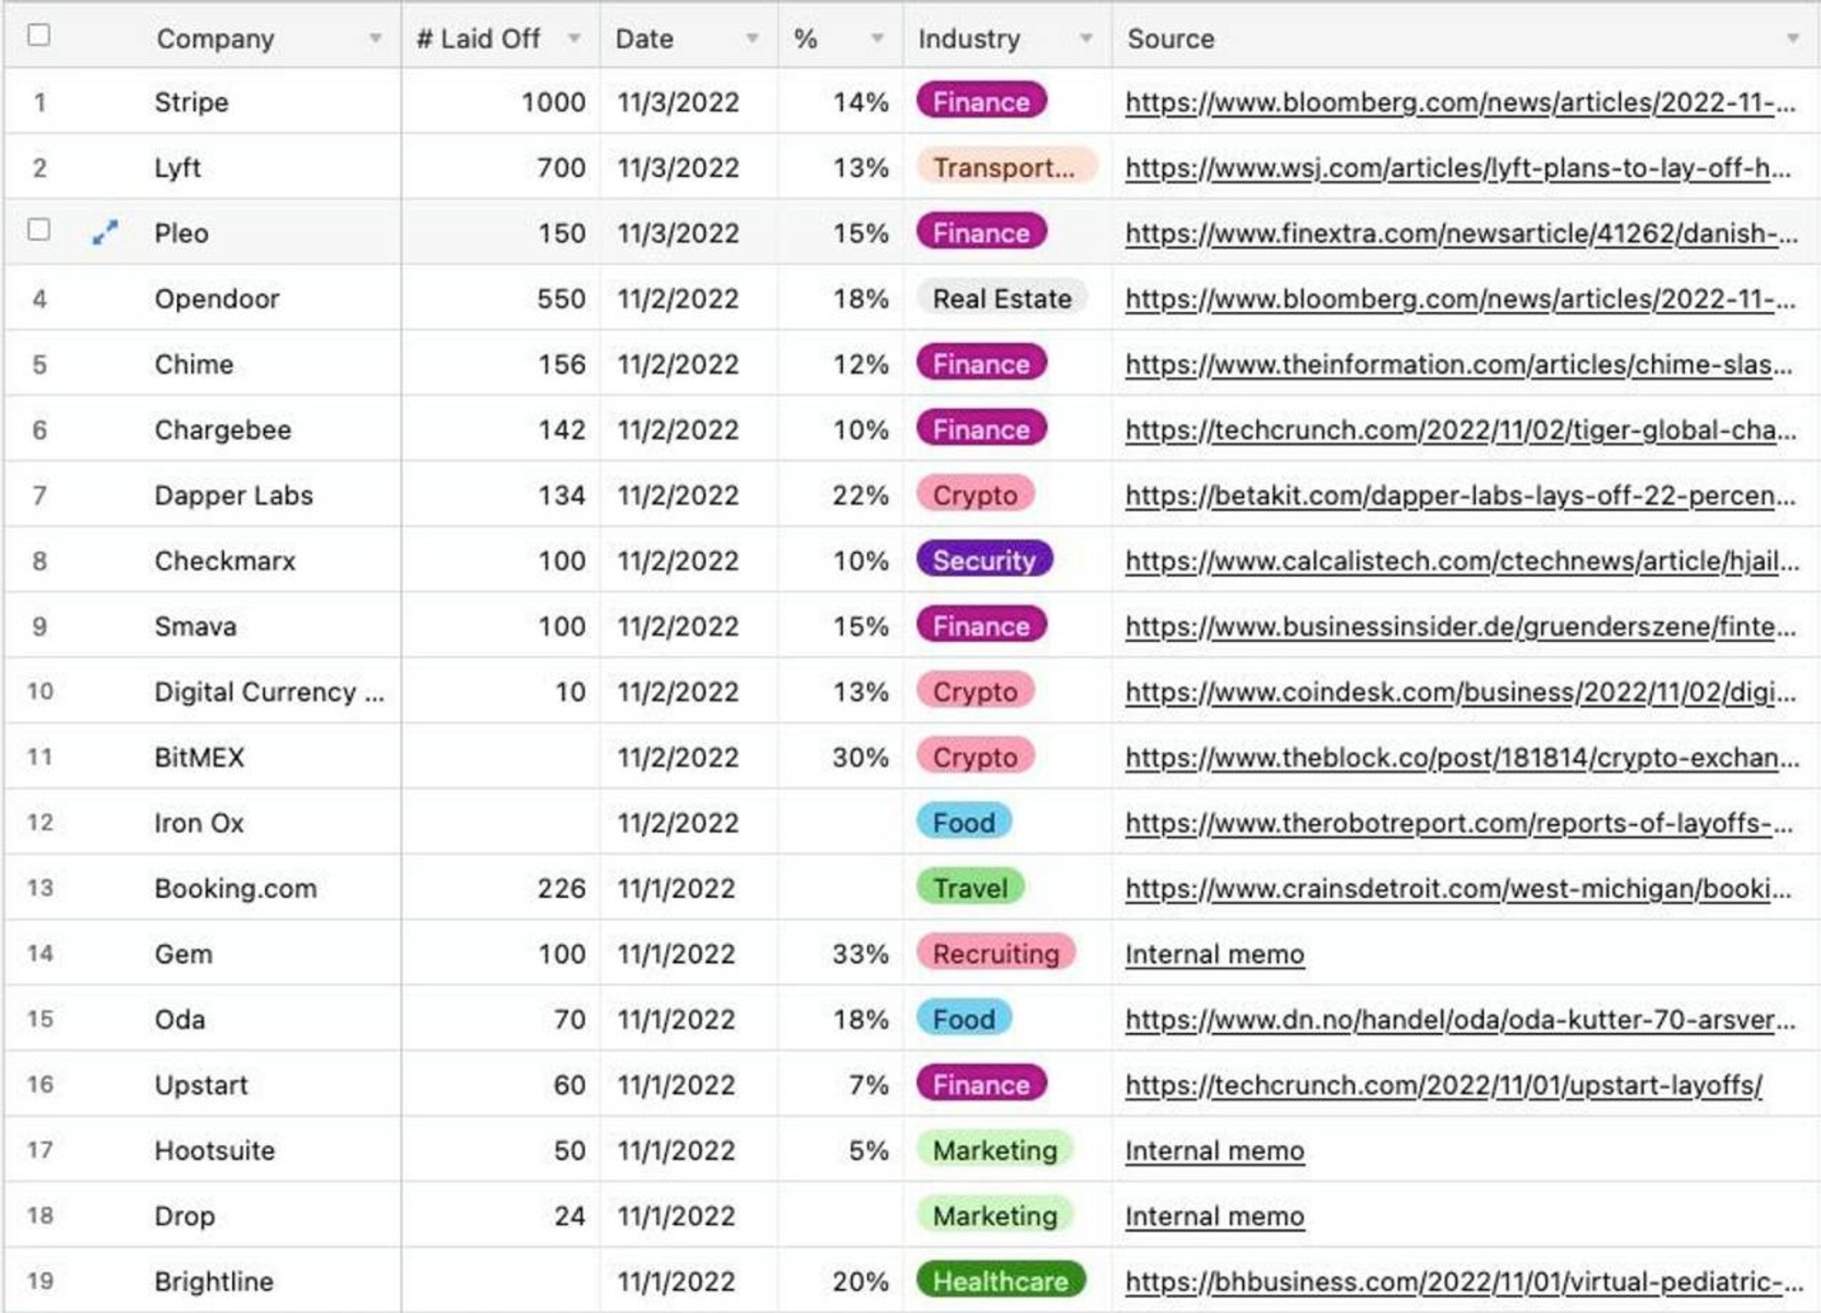1821x1313 pixels.
Task: Select the Recruiting tag for Gem
Action: click(996, 953)
